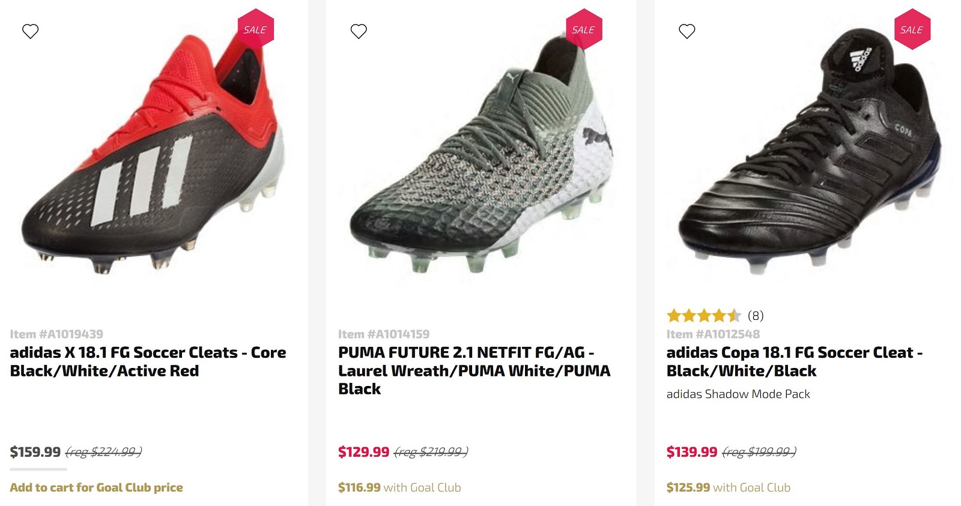The height and width of the screenshot is (506, 961).
Task: Click the $129.99 PUMA sale price
Action: [x=363, y=452]
